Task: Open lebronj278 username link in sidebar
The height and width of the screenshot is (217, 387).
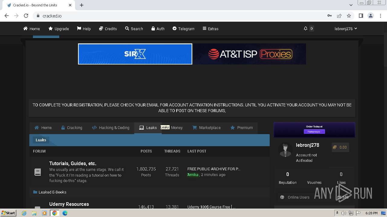Action: pos(307,145)
